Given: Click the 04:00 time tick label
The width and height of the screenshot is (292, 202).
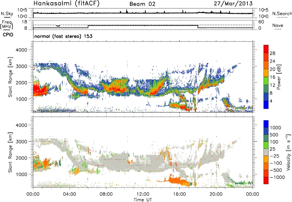Looking at the screenshot, I should point(69,194).
